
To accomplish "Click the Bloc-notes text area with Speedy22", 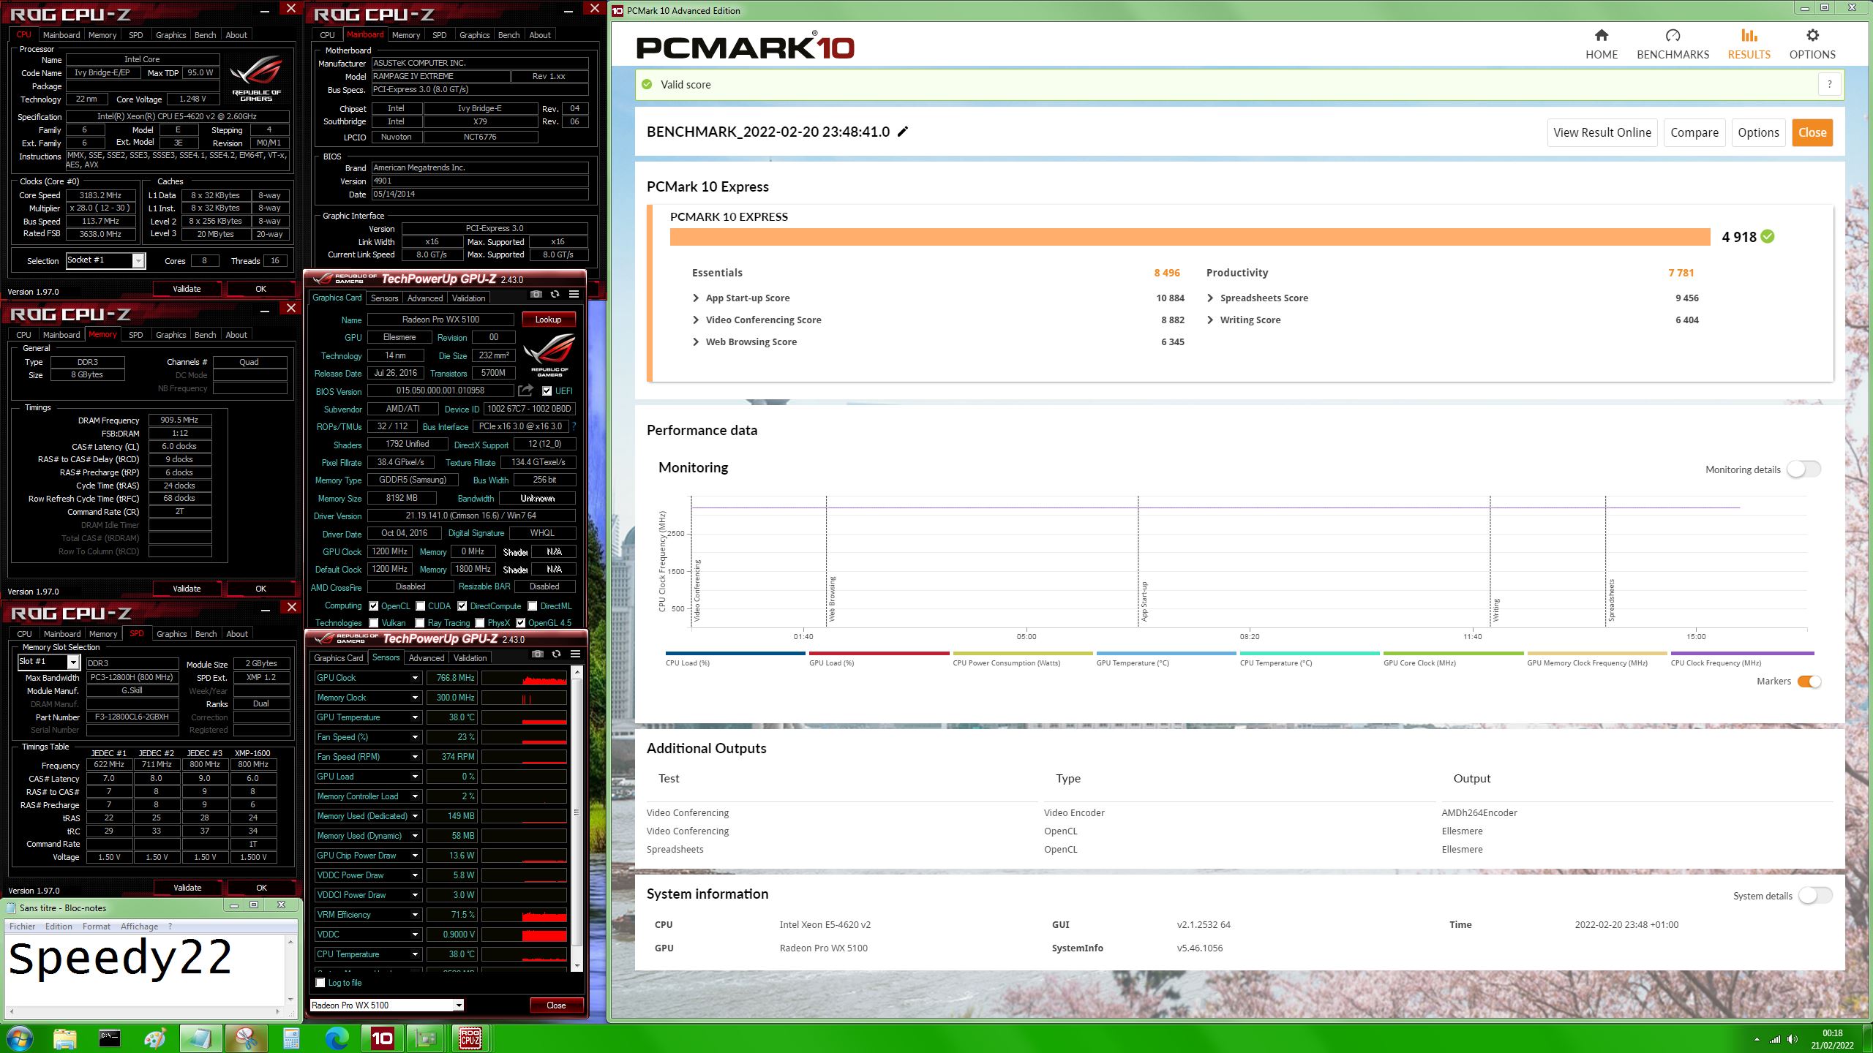I will tap(143, 970).
